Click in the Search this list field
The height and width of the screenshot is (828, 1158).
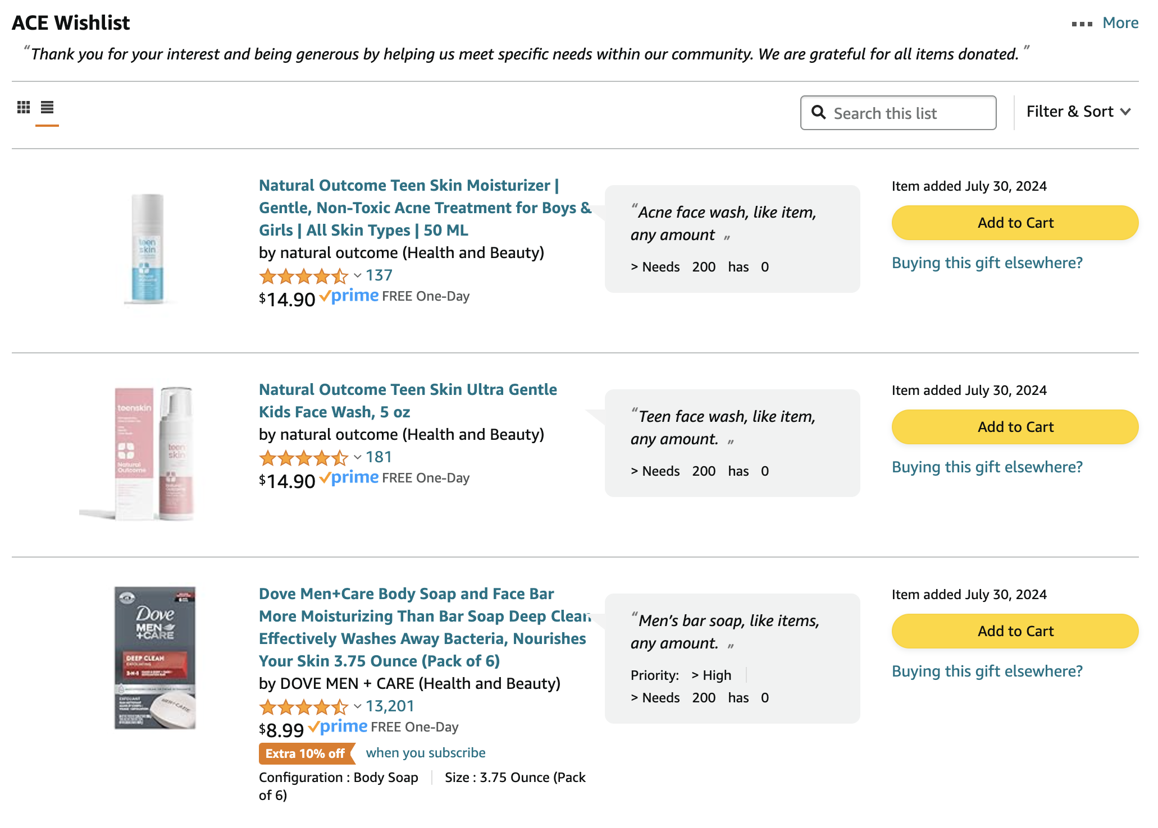pyautogui.click(x=898, y=113)
